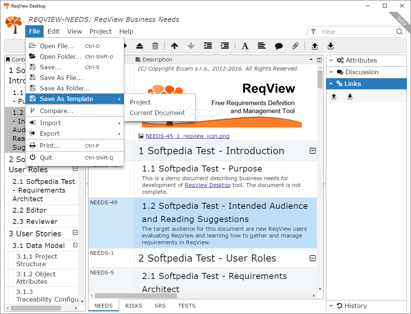Viewport: 411px width, 314px height.
Task: Open the ReqView Desktop hyperlink
Action: pos(208,185)
